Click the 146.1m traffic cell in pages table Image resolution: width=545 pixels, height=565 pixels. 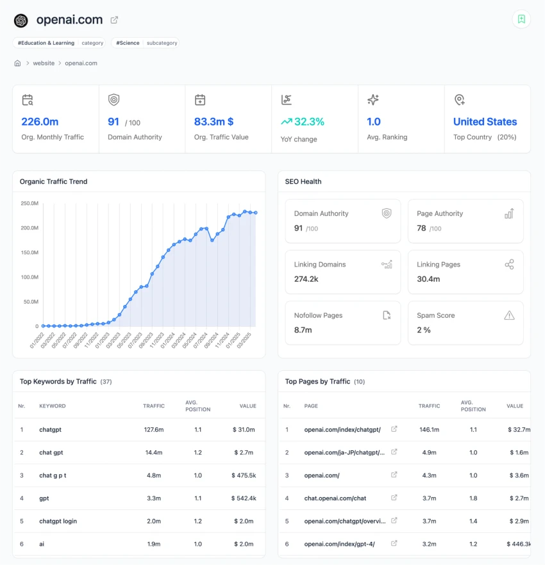429,429
